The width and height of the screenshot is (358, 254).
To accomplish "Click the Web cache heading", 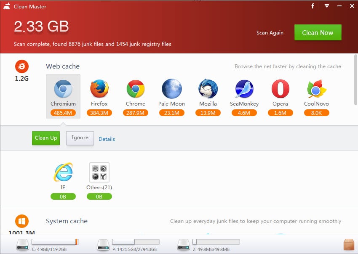I will pyautogui.click(x=63, y=66).
